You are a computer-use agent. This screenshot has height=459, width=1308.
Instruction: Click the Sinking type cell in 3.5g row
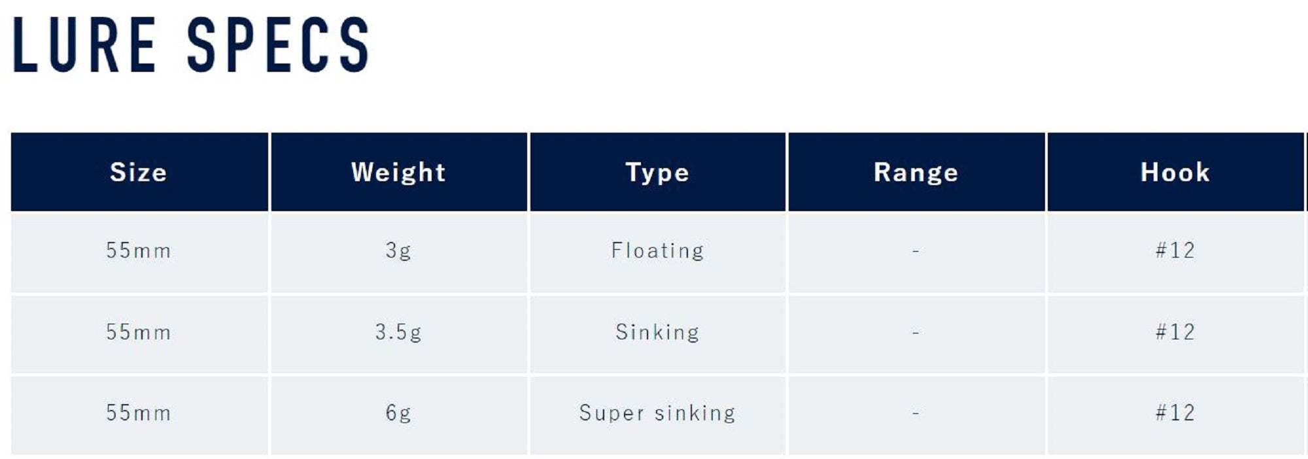tap(657, 332)
